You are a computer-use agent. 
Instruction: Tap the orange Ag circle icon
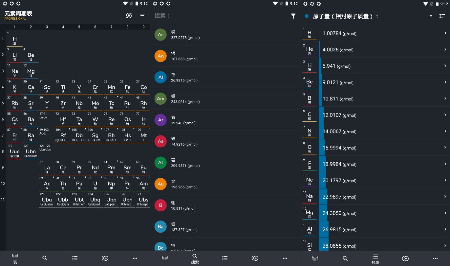click(x=161, y=56)
